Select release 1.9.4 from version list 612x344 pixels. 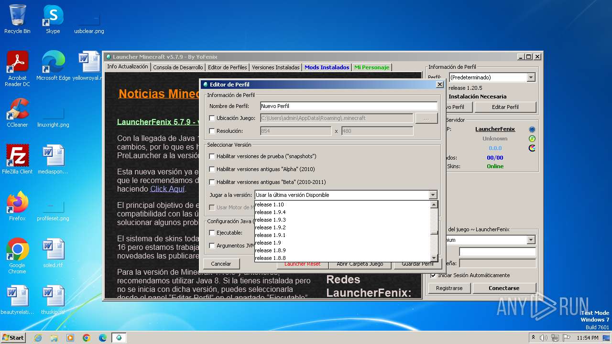tap(342, 212)
